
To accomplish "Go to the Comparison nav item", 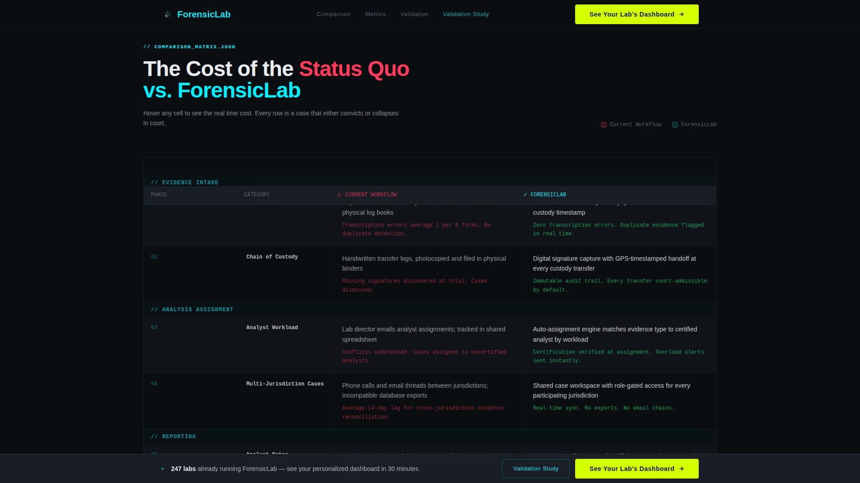I will (334, 14).
